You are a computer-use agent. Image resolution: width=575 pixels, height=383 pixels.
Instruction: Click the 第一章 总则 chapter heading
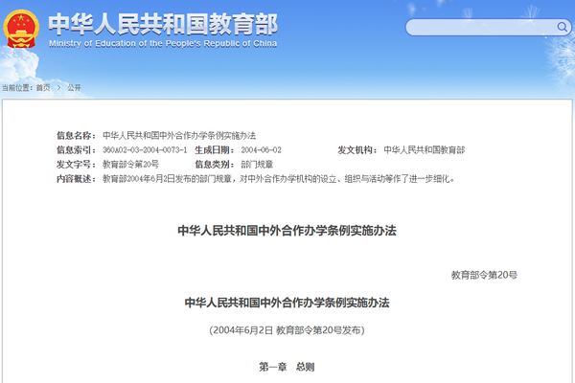point(287,367)
